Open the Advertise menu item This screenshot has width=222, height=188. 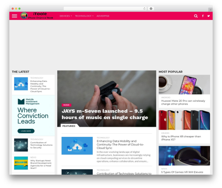tap(103, 16)
